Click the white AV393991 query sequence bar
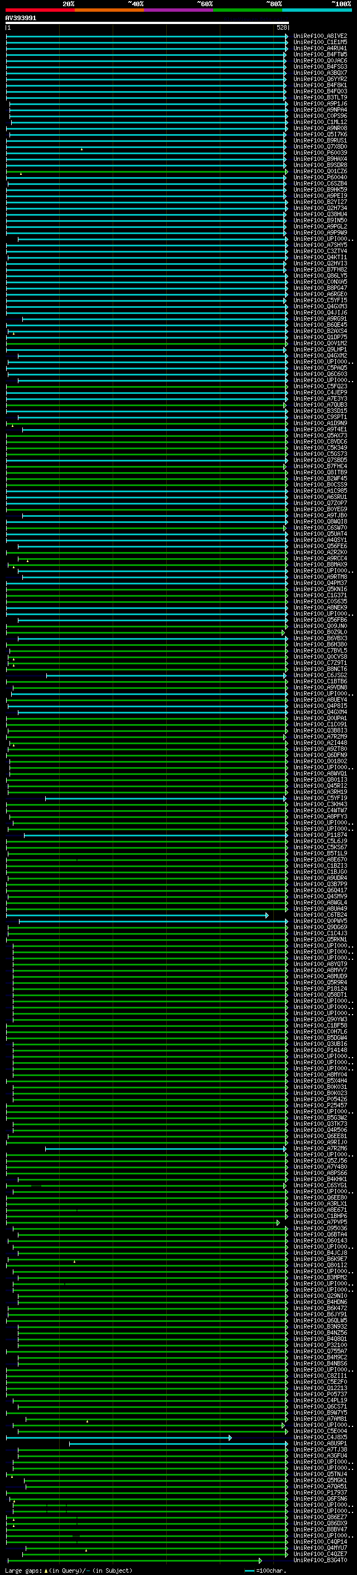357x1575 pixels. (147, 22)
